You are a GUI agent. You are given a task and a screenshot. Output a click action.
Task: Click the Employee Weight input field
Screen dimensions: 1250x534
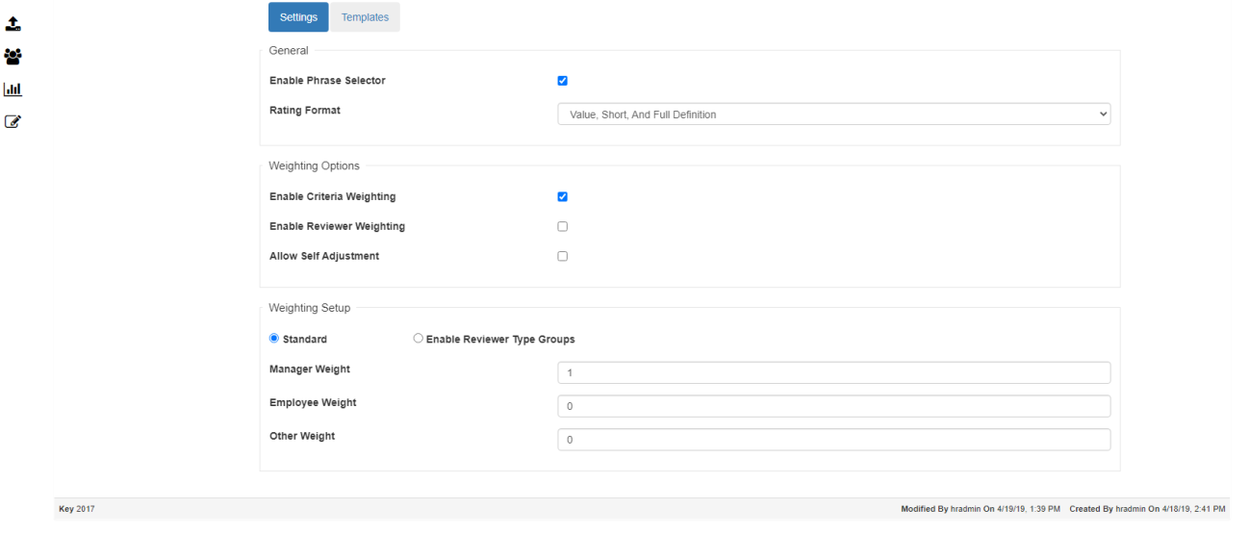point(833,406)
